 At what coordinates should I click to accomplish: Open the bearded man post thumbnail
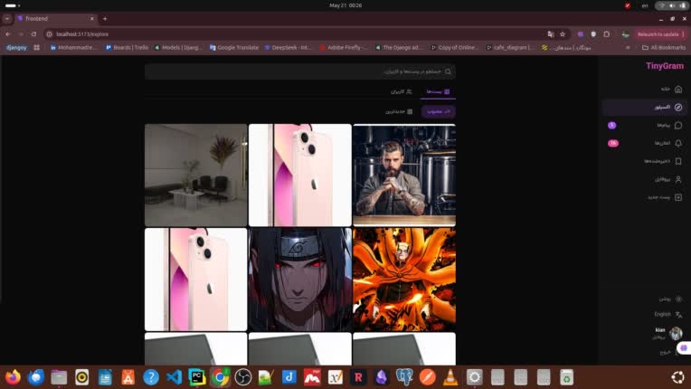coord(404,175)
